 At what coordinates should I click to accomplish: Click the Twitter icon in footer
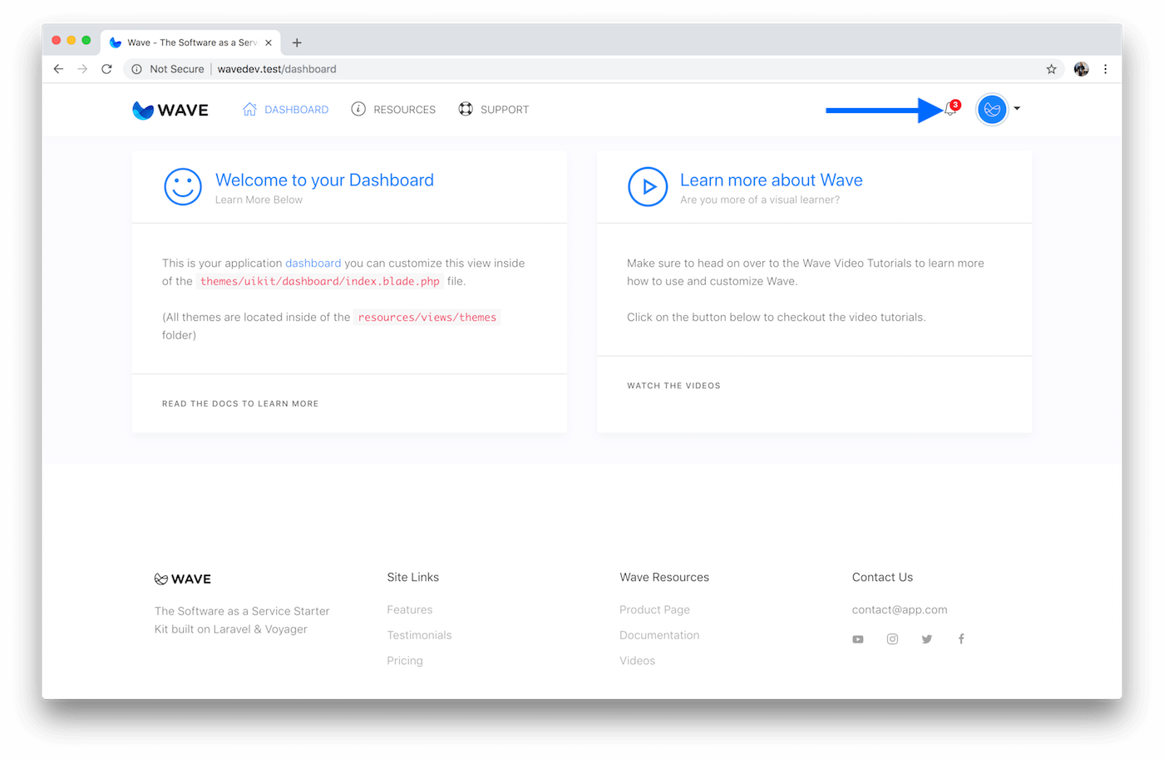927,639
